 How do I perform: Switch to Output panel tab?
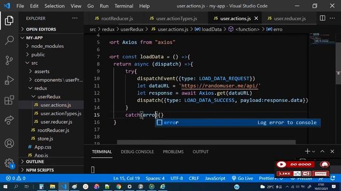(x=200, y=152)
